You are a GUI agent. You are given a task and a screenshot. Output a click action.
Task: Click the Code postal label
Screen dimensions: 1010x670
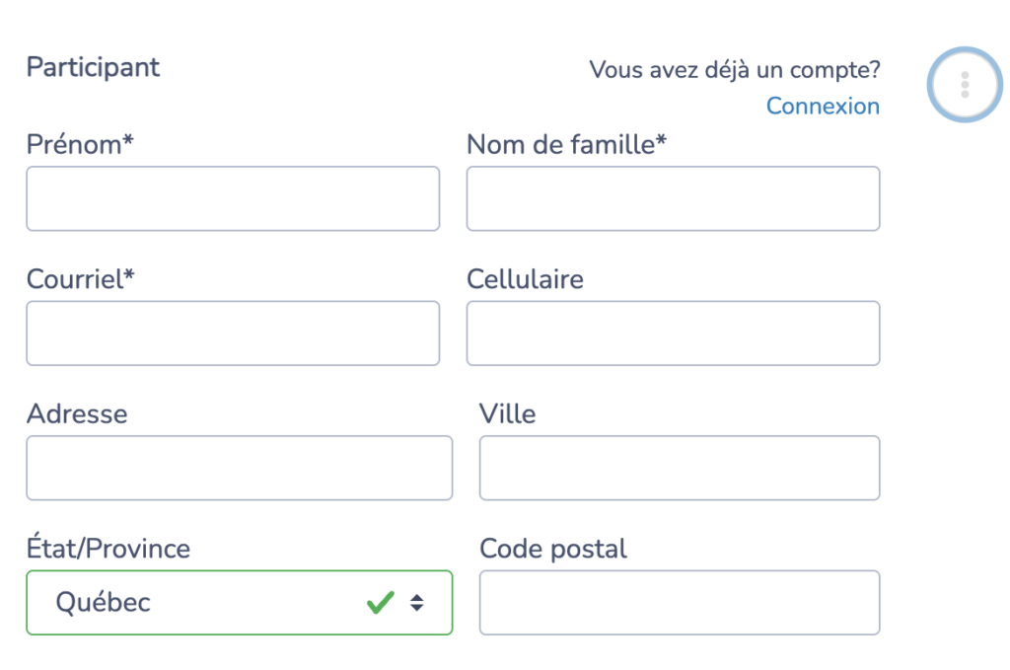tap(552, 549)
